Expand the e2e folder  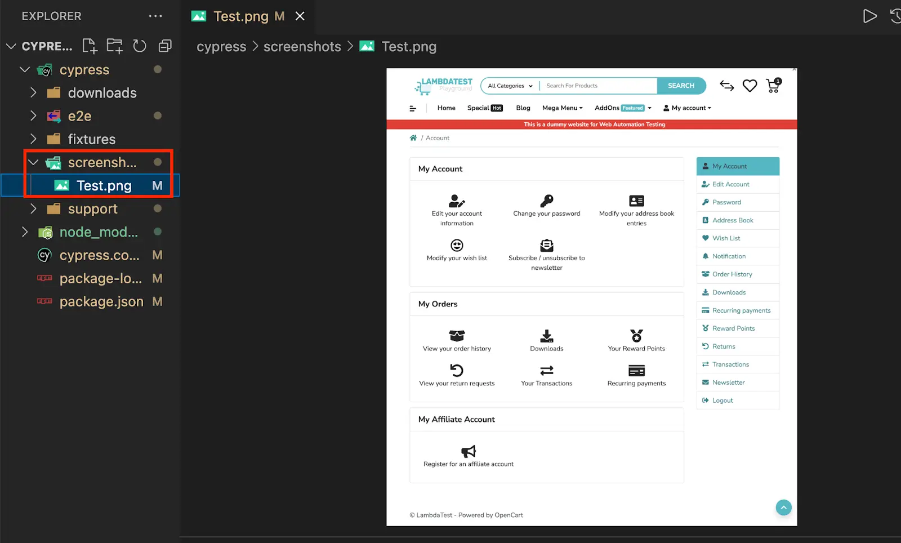tap(79, 116)
